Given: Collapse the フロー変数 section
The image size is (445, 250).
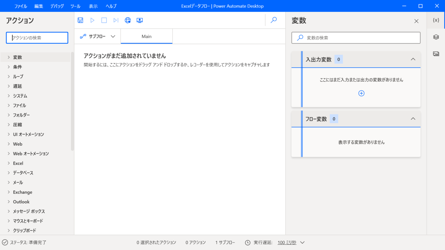Looking at the screenshot, I should coord(413,119).
